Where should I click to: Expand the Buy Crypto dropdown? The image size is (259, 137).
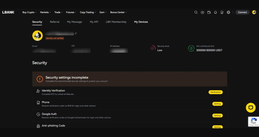29,12
